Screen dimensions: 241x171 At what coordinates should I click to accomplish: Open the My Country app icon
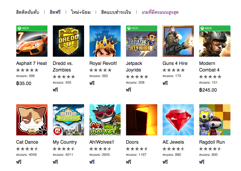pos(68,120)
